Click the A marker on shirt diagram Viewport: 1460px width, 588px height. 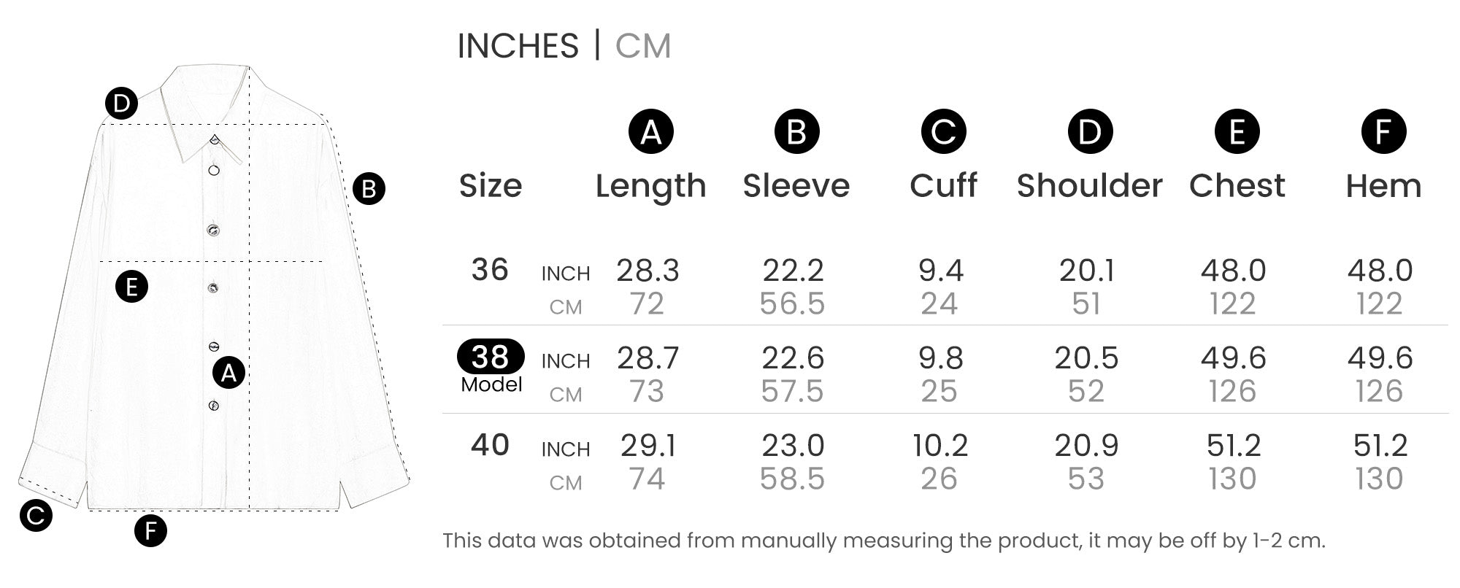[x=228, y=373]
